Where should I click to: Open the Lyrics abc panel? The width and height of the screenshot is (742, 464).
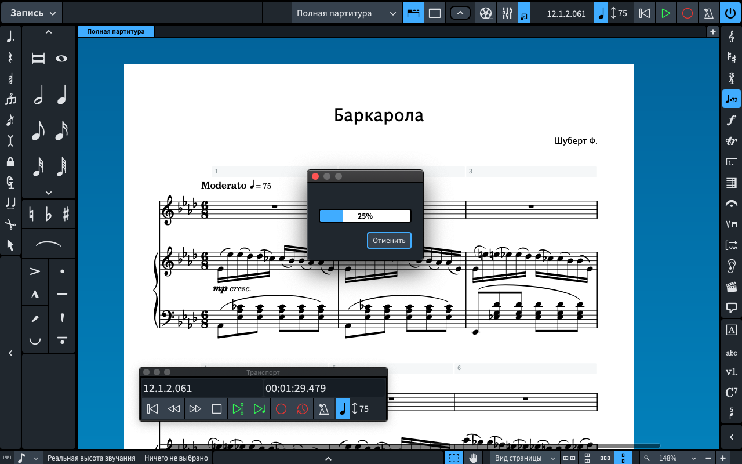731,353
